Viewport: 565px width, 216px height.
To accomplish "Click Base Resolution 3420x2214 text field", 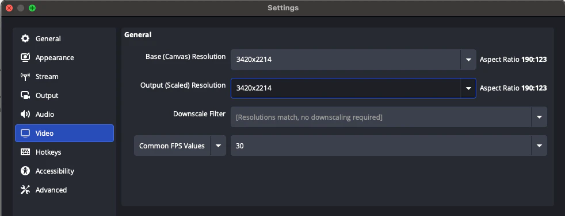I will coord(346,60).
